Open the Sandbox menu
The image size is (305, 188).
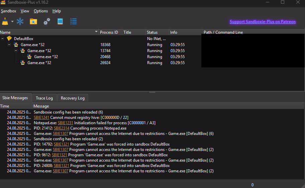8,11
